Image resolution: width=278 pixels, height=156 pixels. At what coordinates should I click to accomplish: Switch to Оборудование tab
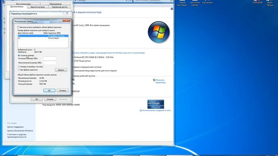click(55, 4)
